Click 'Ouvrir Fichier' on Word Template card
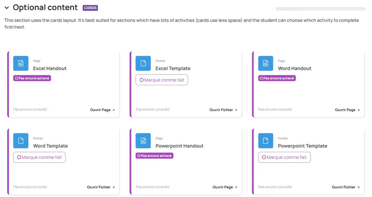372x197 pixels. 101,187
